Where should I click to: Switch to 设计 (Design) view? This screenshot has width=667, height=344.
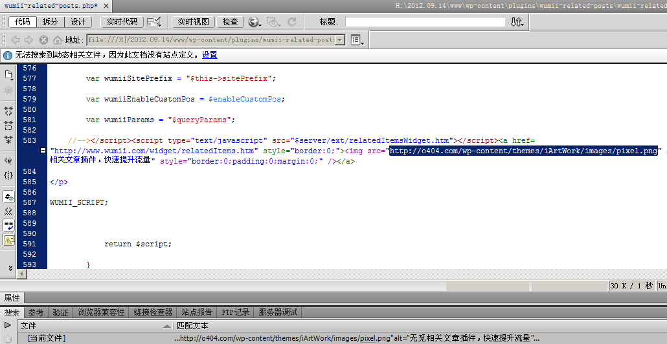[78, 21]
